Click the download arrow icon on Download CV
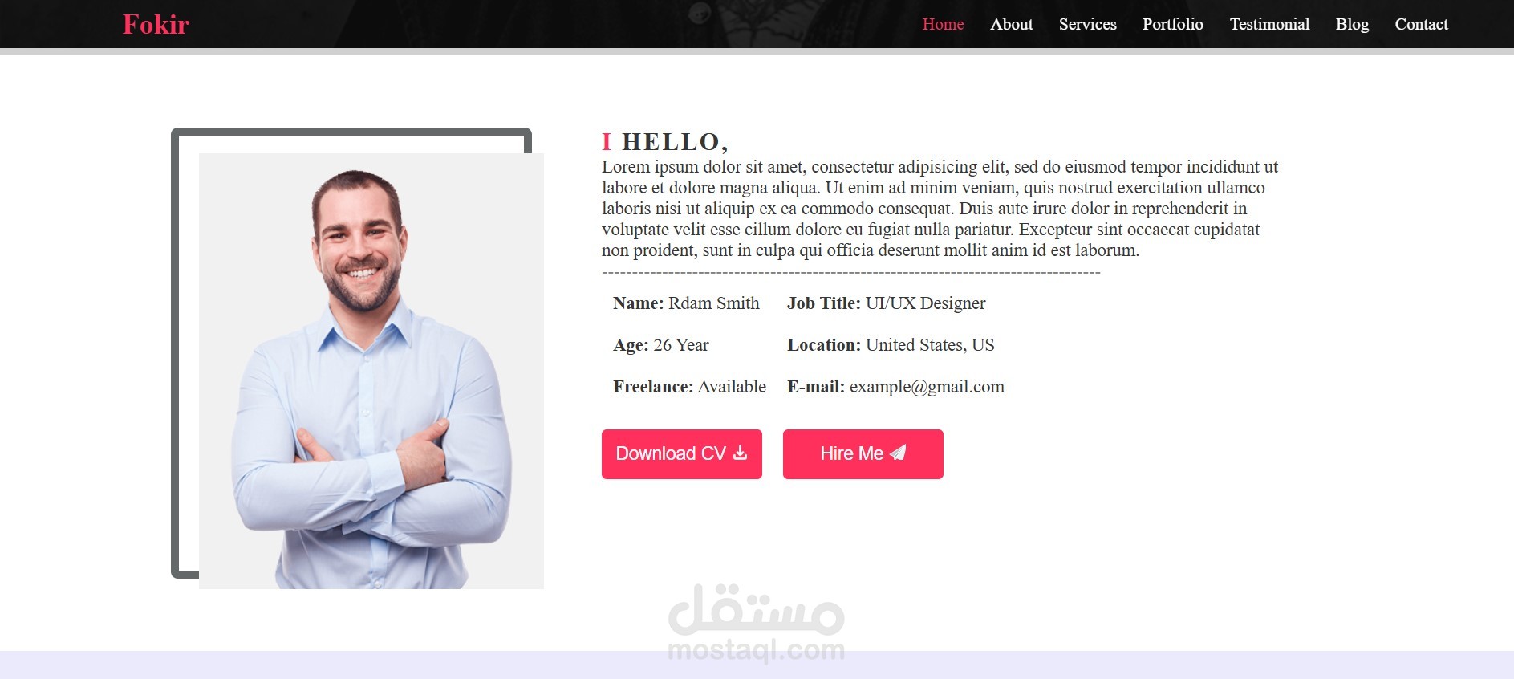 (x=740, y=453)
